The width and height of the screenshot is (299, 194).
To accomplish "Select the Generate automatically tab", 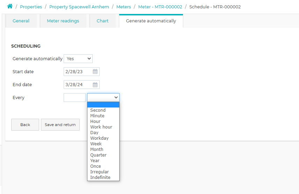I will coord(151,21).
